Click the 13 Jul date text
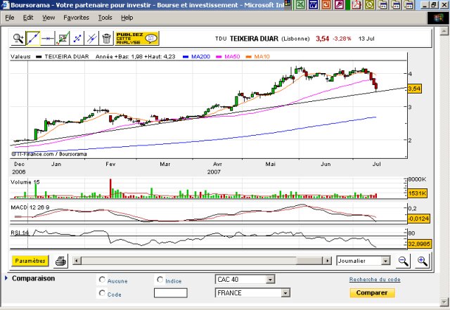This screenshot has width=450, height=310. click(x=366, y=39)
